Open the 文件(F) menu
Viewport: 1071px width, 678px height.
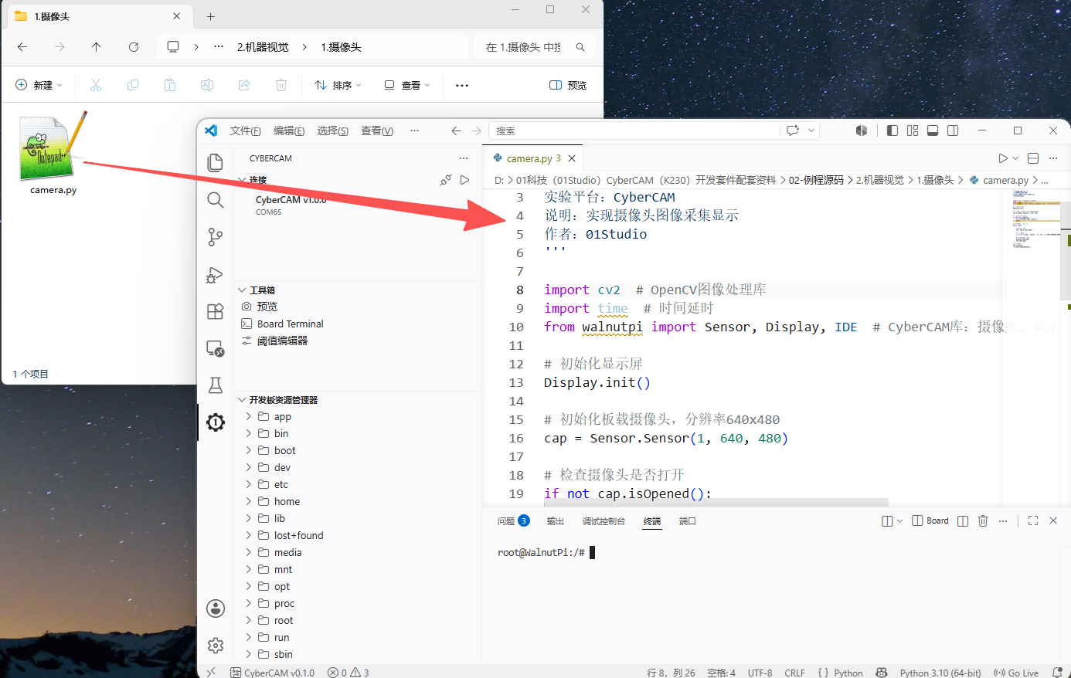[245, 131]
